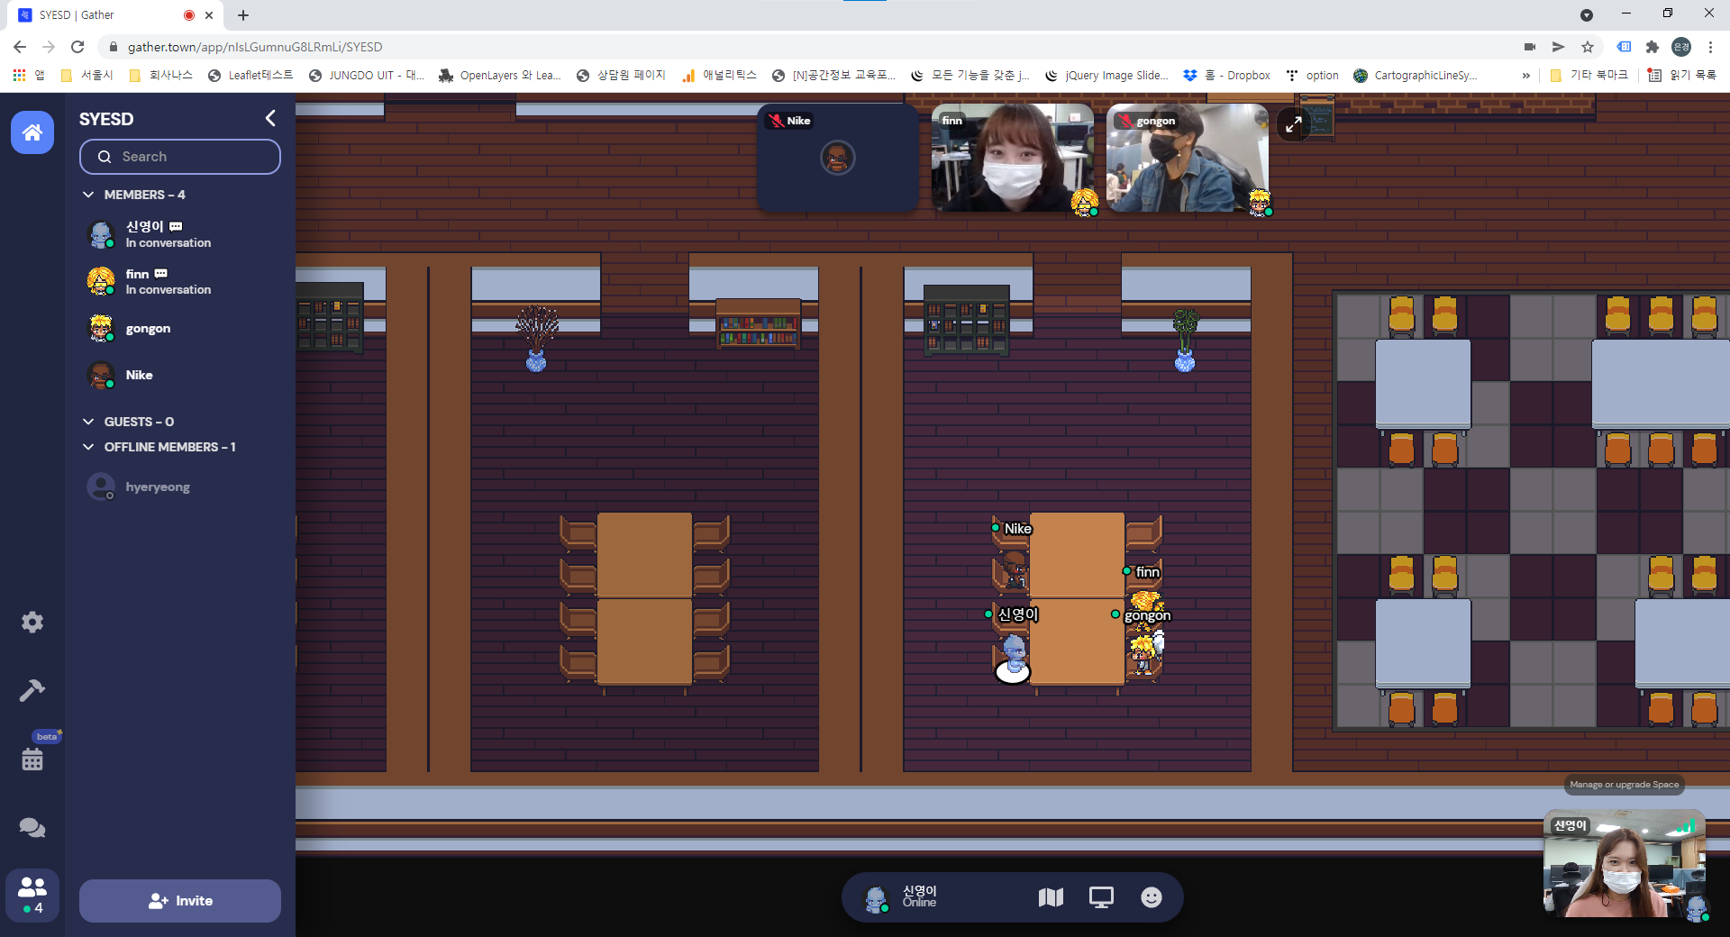Click the browser address bar
1730x937 pixels.
tap(811, 47)
